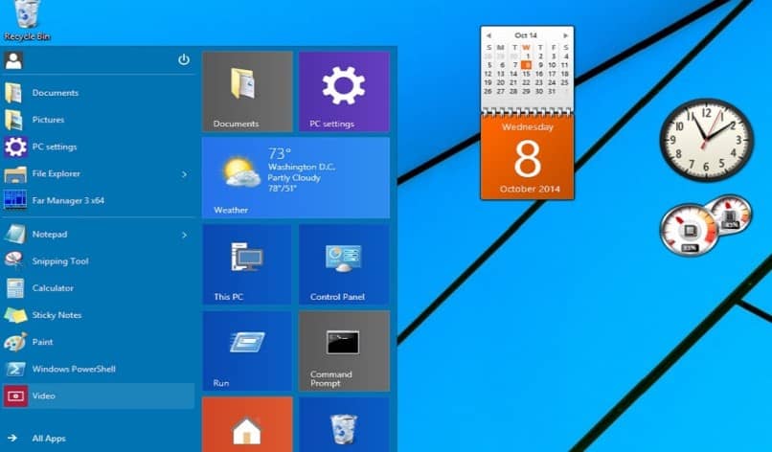The image size is (772, 452).
Task: Open Calculator app
Action: click(99, 288)
